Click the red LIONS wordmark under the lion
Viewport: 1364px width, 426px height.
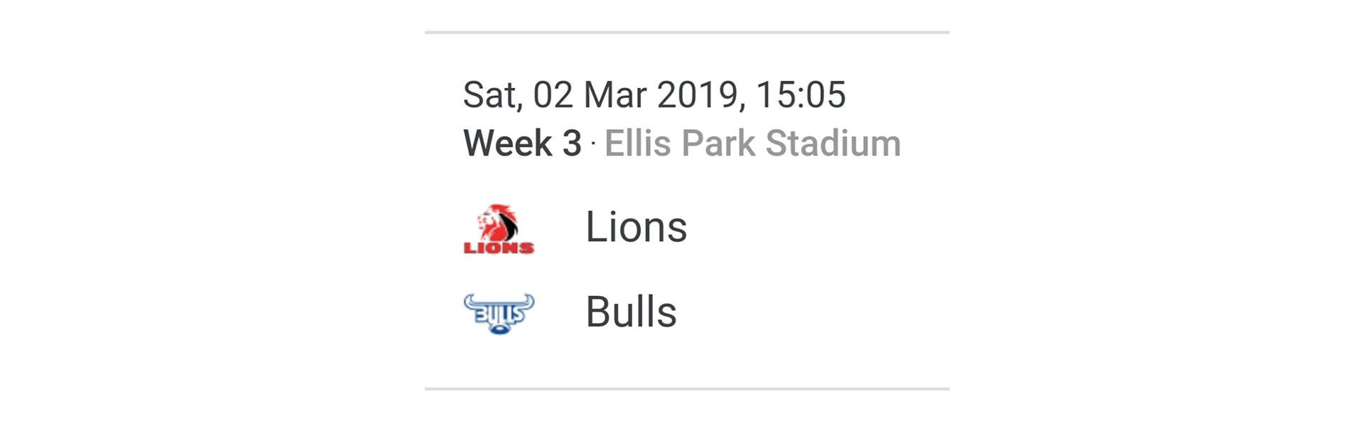click(499, 248)
